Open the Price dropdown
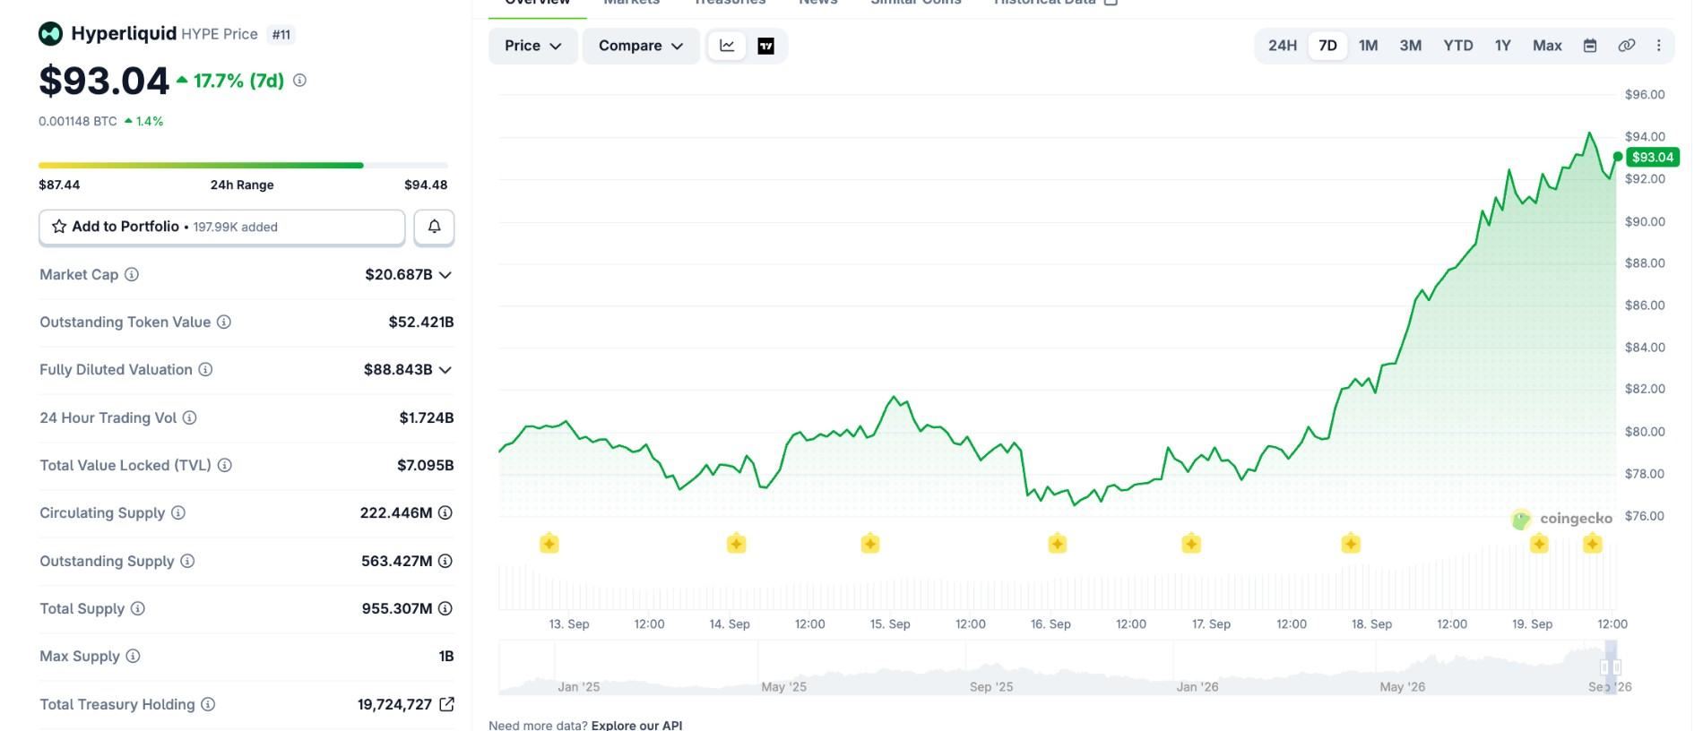The width and height of the screenshot is (1703, 731). pyautogui.click(x=533, y=46)
